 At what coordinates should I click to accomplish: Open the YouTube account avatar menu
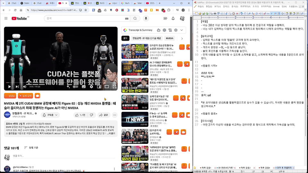tap(182, 19)
